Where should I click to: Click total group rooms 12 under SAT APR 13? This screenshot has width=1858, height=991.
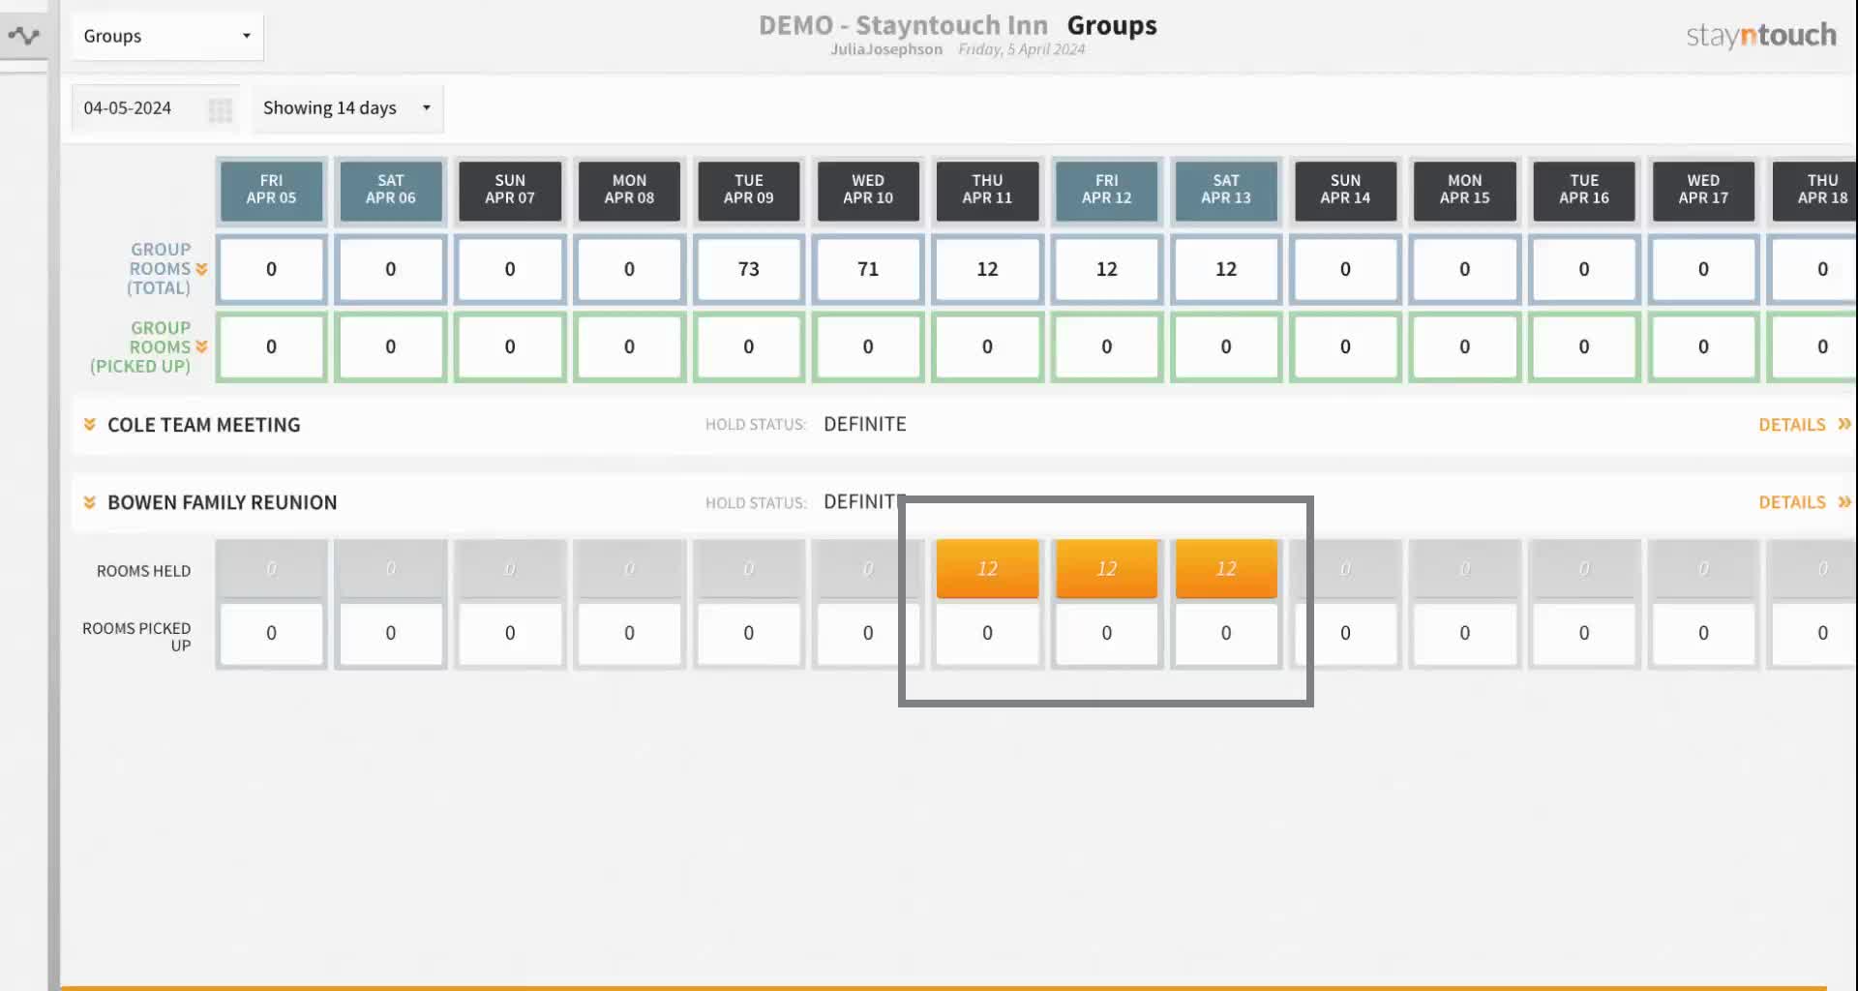pyautogui.click(x=1226, y=269)
